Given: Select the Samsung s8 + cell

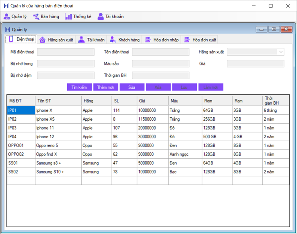Looking at the screenshot, I should pos(58,163).
